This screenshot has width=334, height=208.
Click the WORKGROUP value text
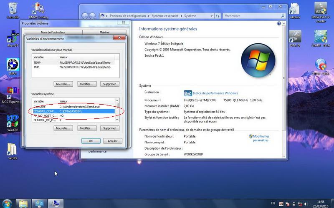pos(193,154)
